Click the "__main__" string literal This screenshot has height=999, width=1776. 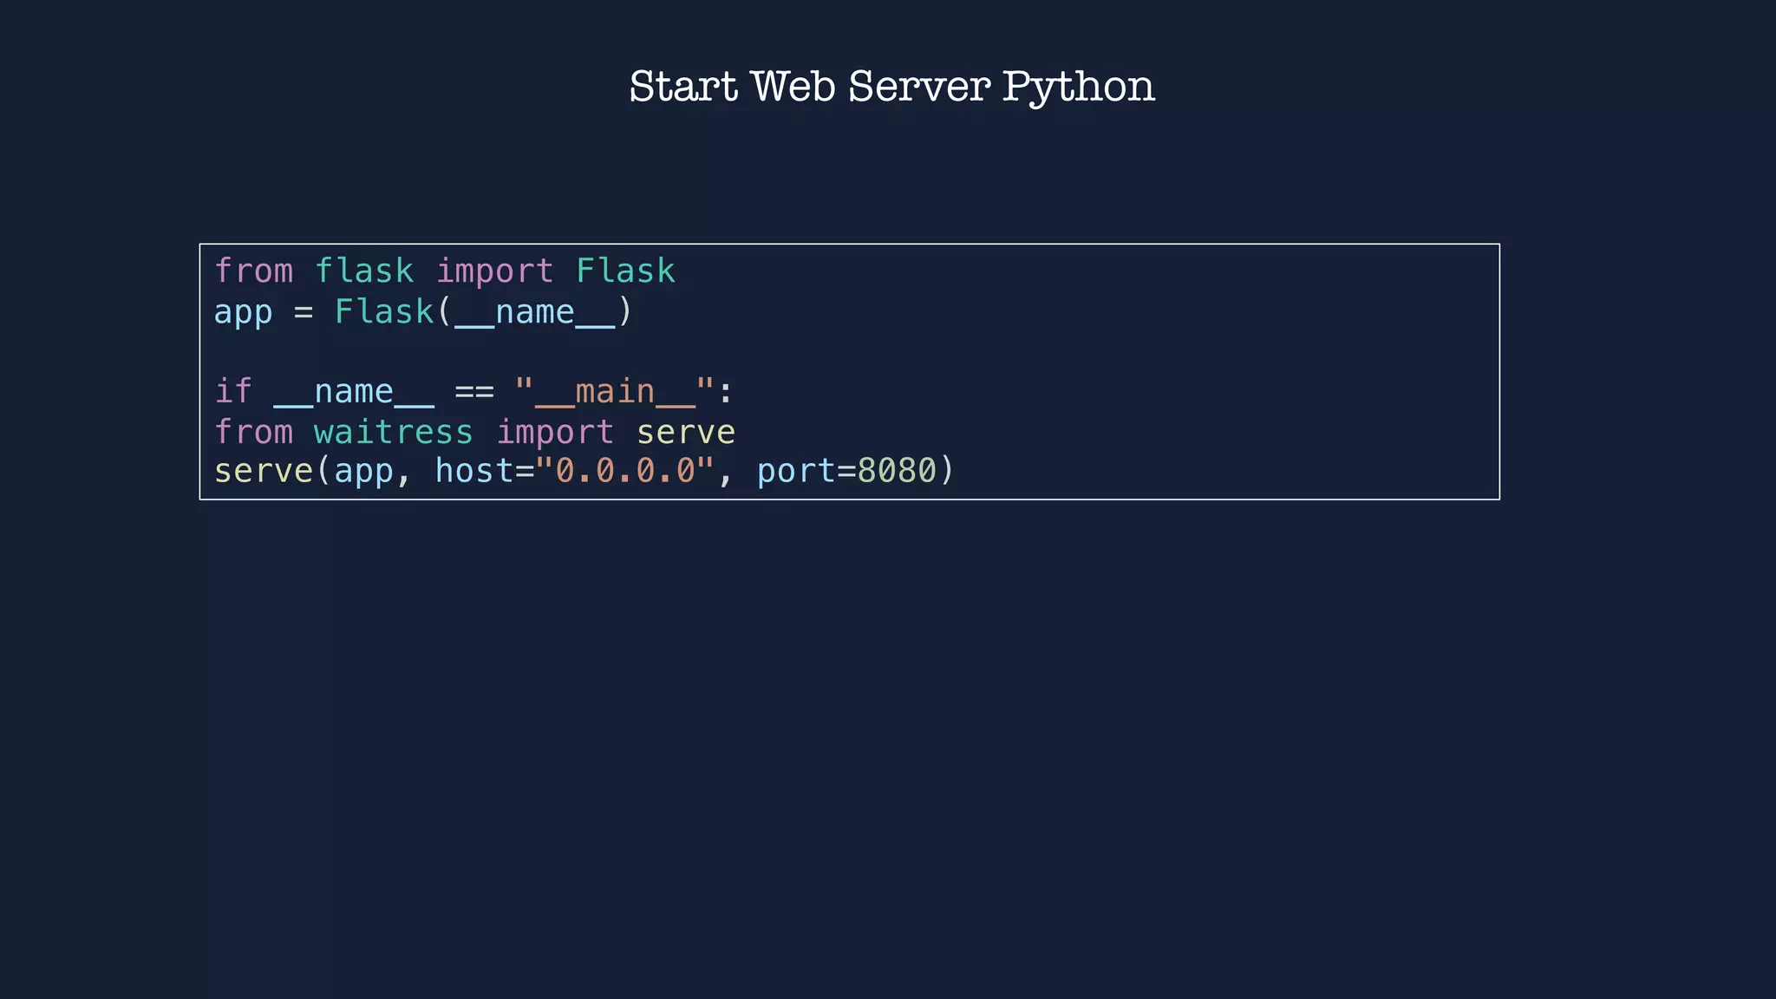click(x=615, y=391)
